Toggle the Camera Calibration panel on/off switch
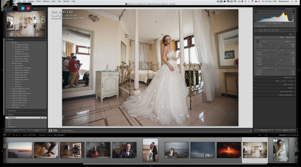Image resolution: width=301 pixels, height=167 pixels. pos(254,95)
